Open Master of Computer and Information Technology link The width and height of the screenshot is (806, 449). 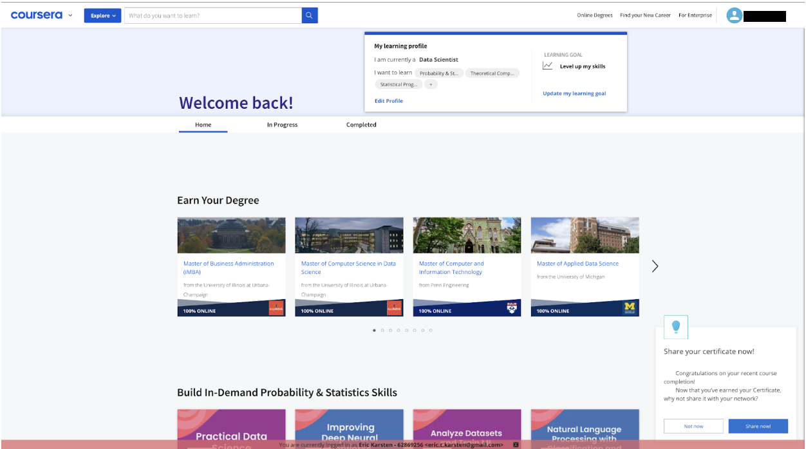pyautogui.click(x=451, y=268)
